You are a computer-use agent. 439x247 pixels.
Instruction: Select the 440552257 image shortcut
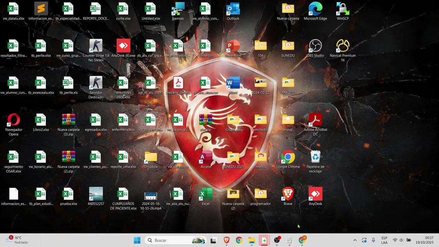pyautogui.click(x=96, y=197)
